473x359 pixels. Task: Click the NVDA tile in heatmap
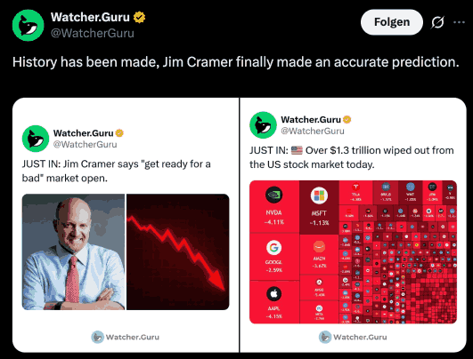[x=274, y=206]
